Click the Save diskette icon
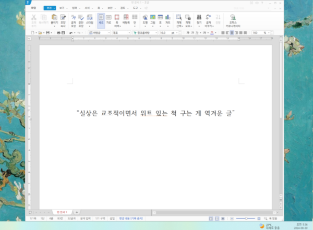The width and height of the screenshot is (313, 230). point(47,32)
